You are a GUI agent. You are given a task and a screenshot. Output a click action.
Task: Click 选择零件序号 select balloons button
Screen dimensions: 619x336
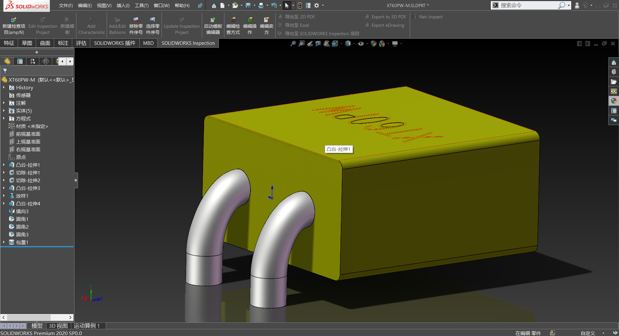(x=153, y=26)
